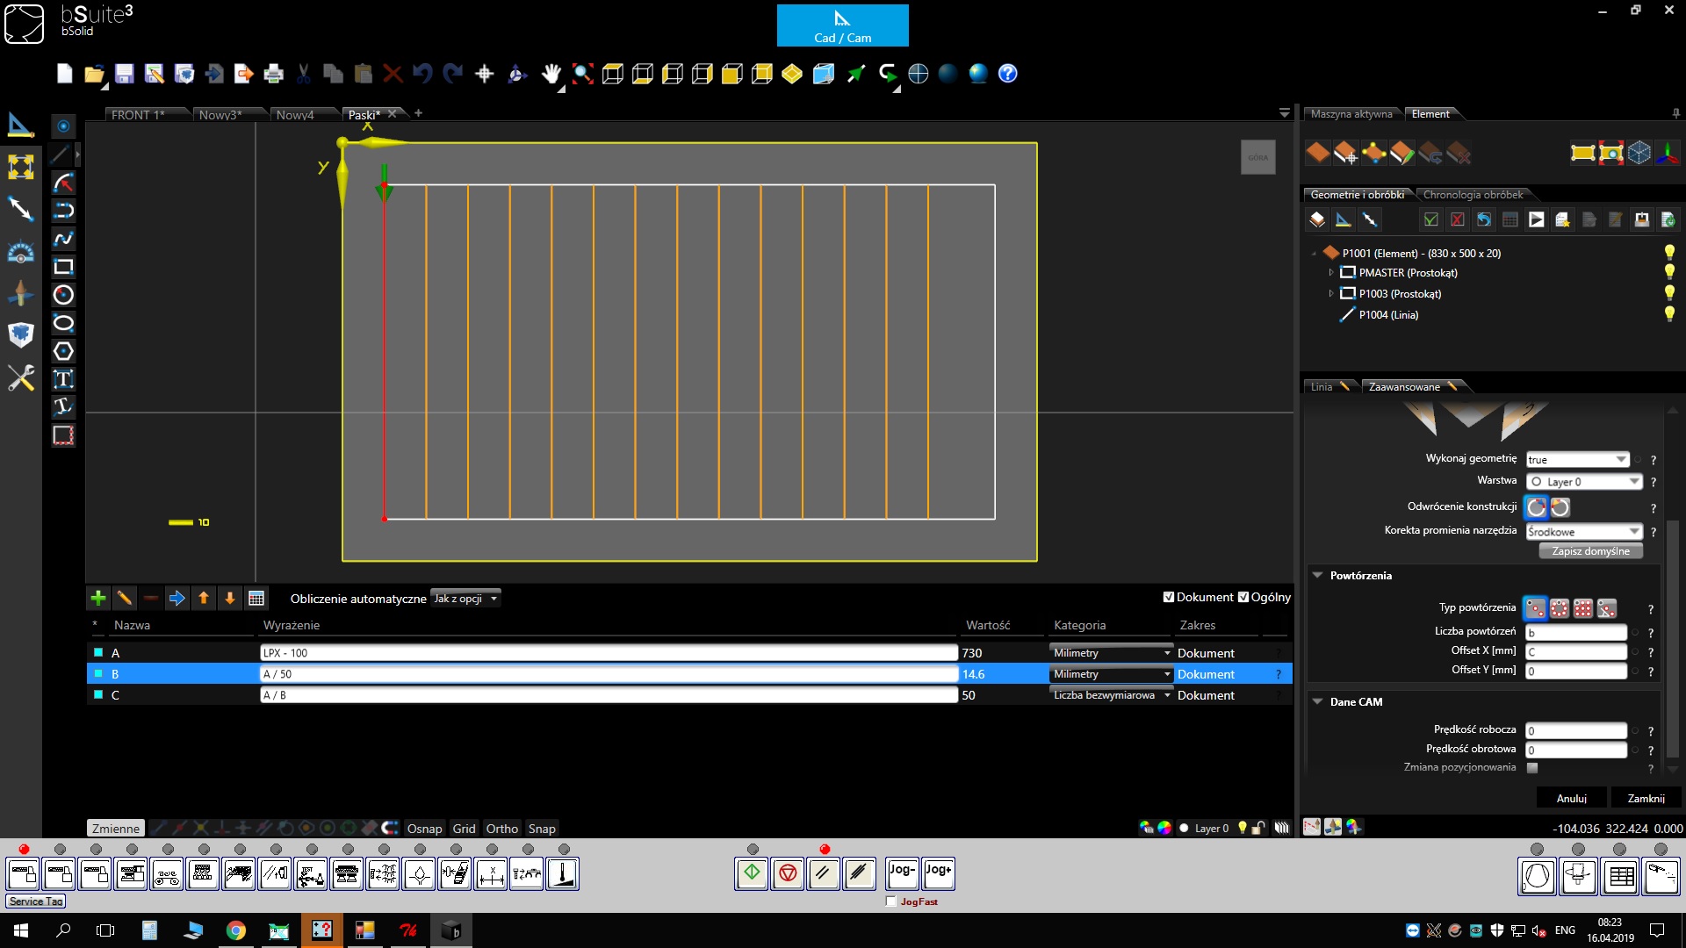Open the color wheel in status bar

point(1164,828)
